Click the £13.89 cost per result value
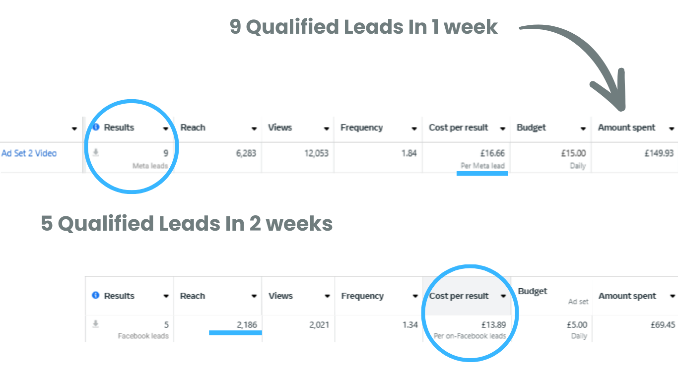This screenshot has width=678, height=381. pos(493,325)
